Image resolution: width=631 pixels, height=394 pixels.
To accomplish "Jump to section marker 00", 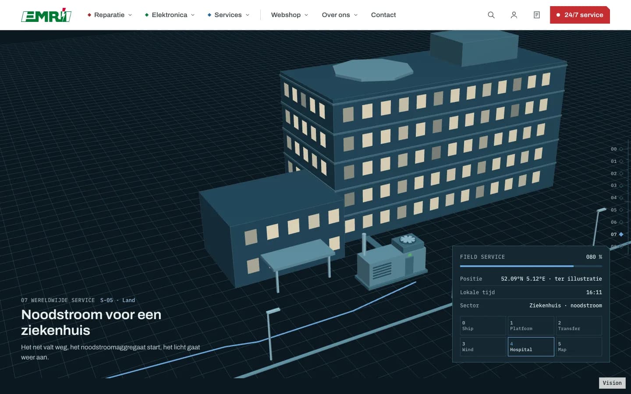I will (617, 149).
